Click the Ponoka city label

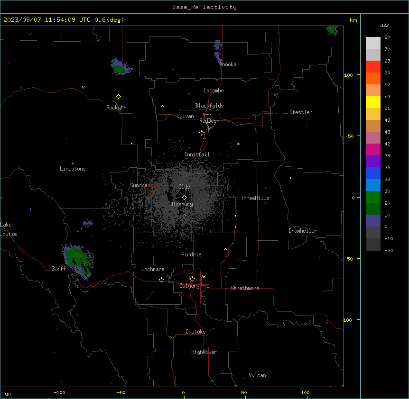pos(228,64)
